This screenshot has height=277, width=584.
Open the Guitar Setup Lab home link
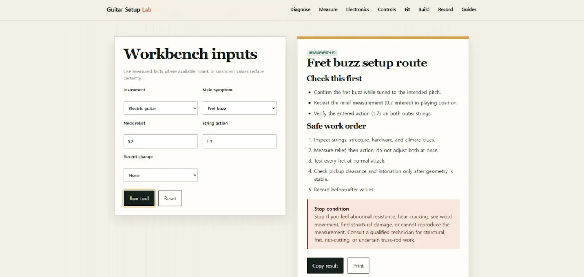click(129, 9)
